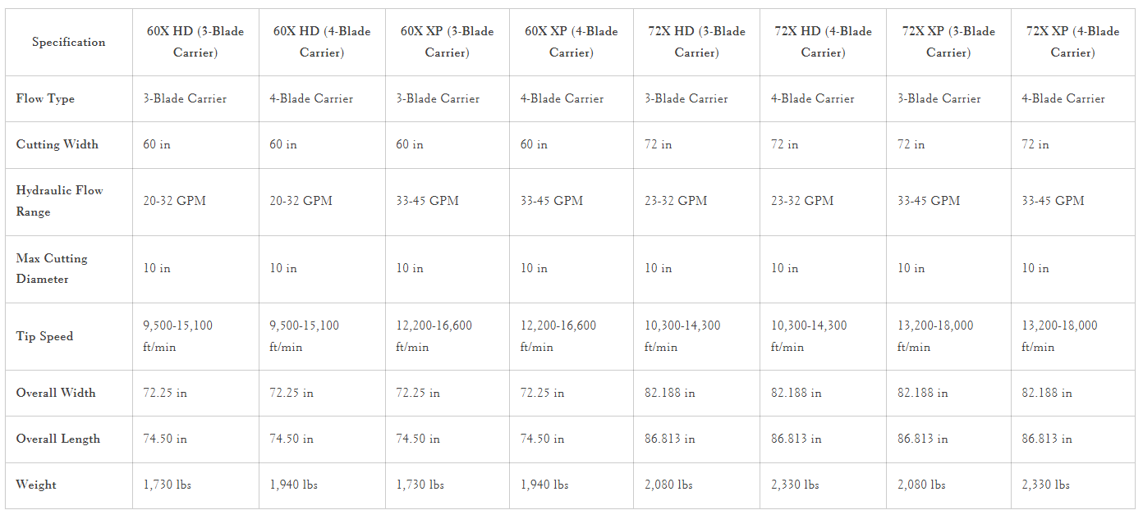The width and height of the screenshot is (1143, 519).
Task: Select the "Cutting Width" row label
Action: pos(57,144)
